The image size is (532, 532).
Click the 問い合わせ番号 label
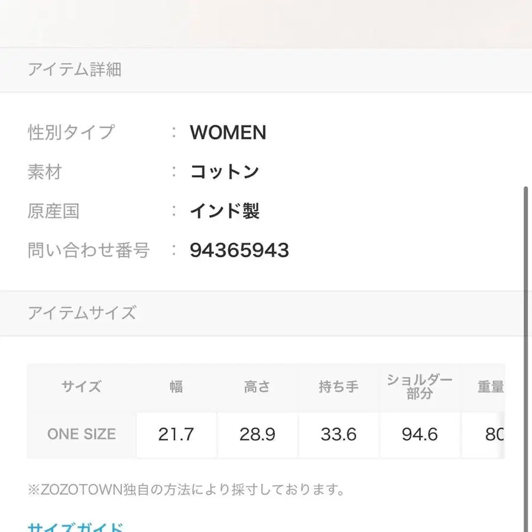click(x=89, y=250)
